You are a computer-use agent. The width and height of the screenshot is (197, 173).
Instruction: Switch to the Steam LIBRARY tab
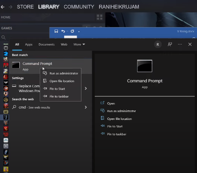pos(49,7)
